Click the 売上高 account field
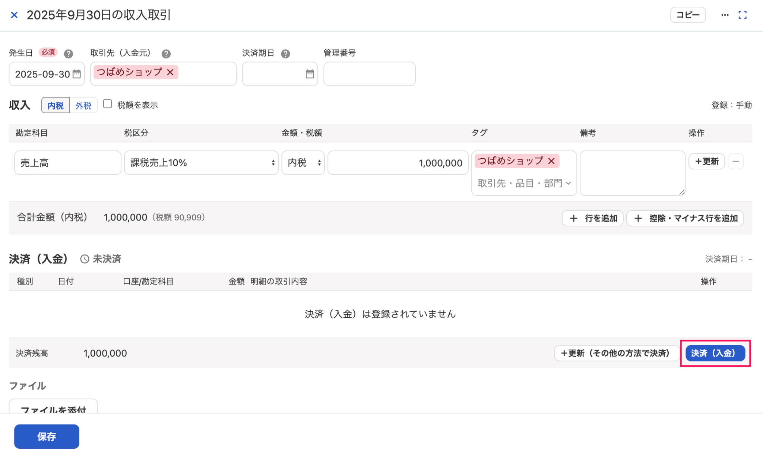Screen dimensions: 763x461 [67, 163]
